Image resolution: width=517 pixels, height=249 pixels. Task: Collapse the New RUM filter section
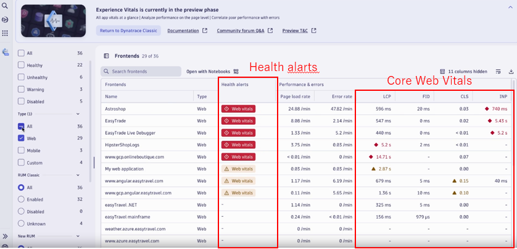pyautogui.click(x=78, y=236)
